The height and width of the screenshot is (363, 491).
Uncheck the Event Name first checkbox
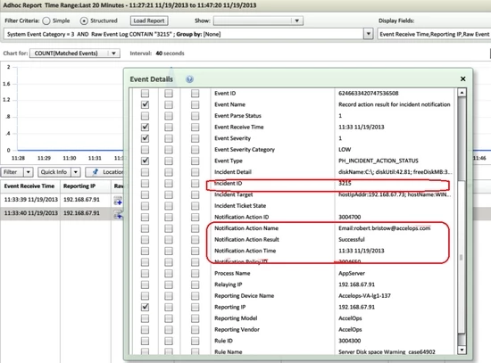pos(145,104)
